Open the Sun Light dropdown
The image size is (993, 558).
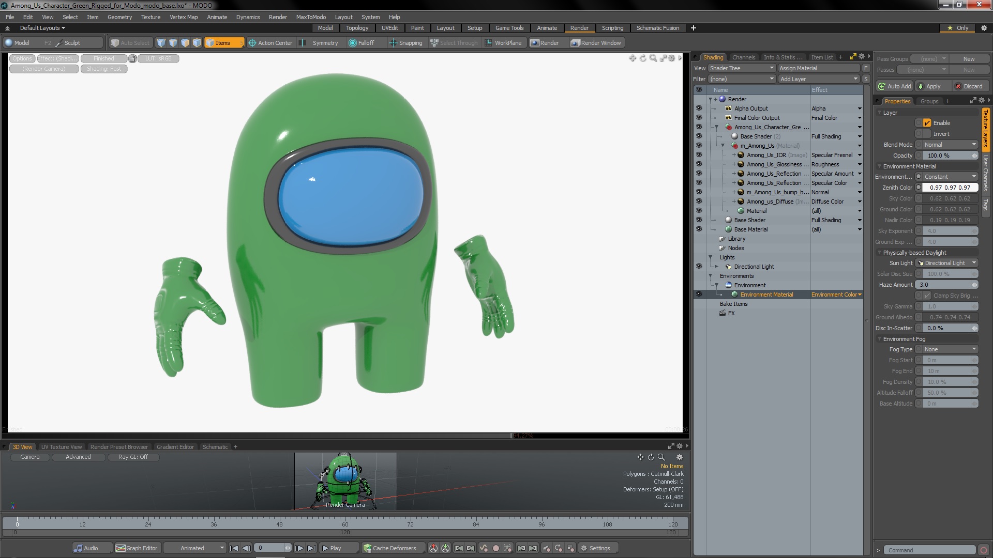click(x=947, y=263)
